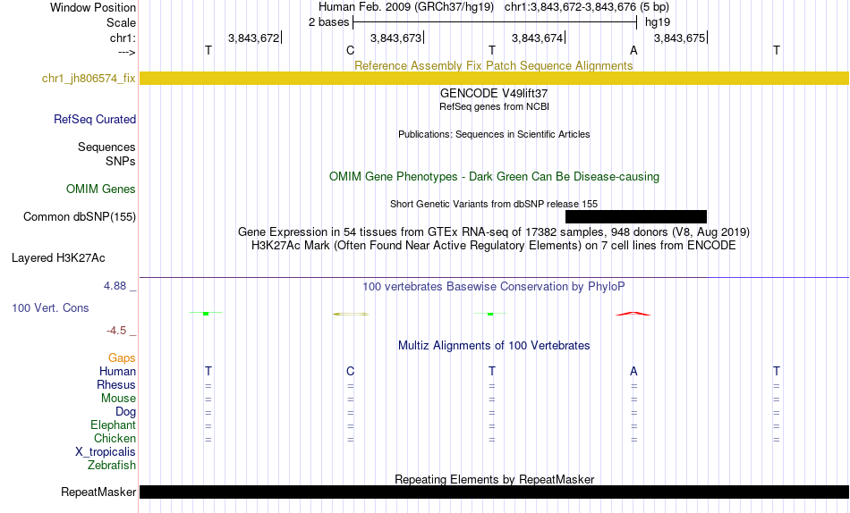850x513 pixels.
Task: Open 100 vertebrates Basewise Conservation by PhyloP
Action: pos(494,287)
